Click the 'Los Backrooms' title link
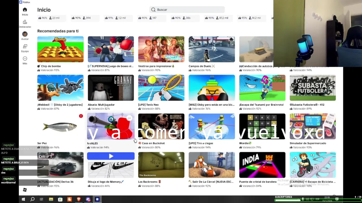362x203 pixels. [148, 182]
